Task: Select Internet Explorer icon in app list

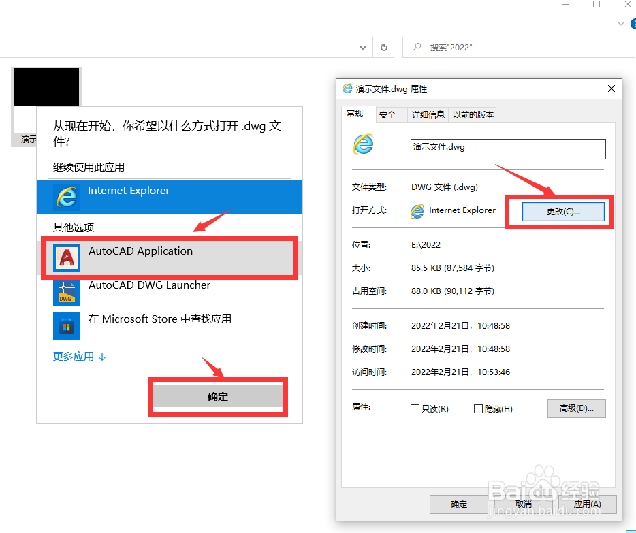Action: click(x=67, y=197)
